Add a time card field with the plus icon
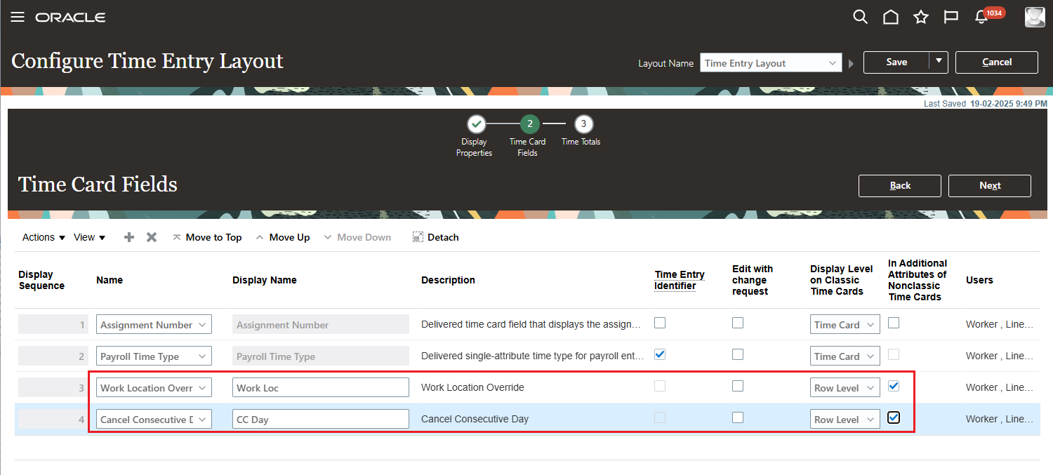Viewport: 1053px width, 475px height. (128, 237)
